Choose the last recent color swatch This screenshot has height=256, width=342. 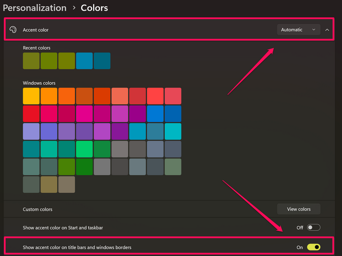coord(102,61)
